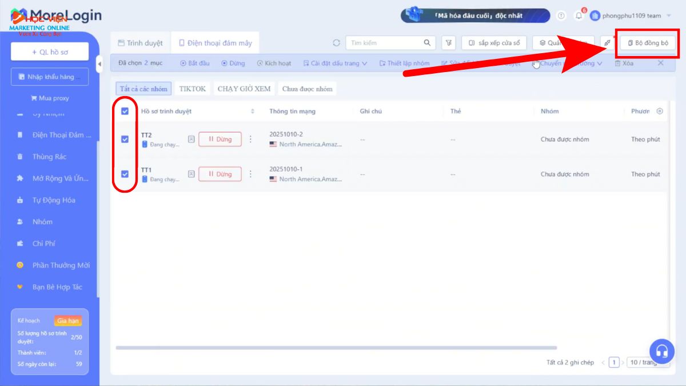Viewport: 686px width, 386px height.
Task: Click the notification bell icon
Action: click(x=579, y=16)
